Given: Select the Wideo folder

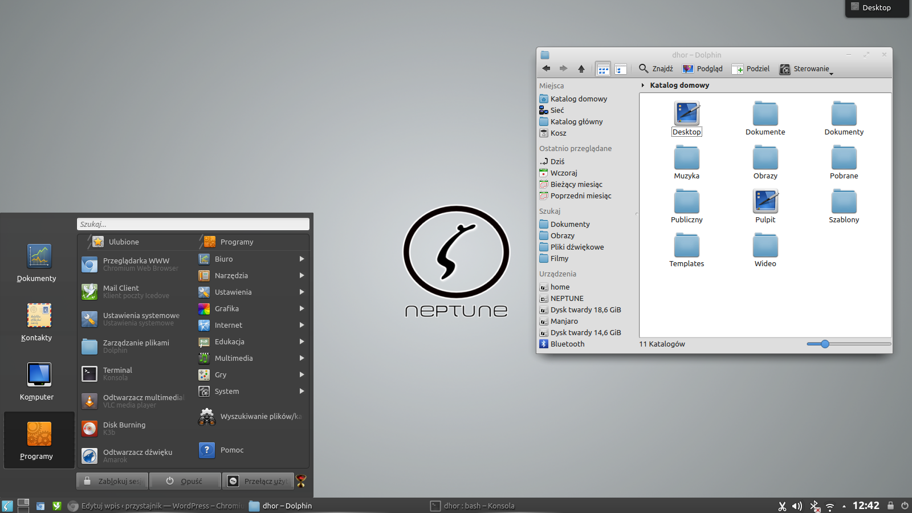Looking at the screenshot, I should 766,250.
